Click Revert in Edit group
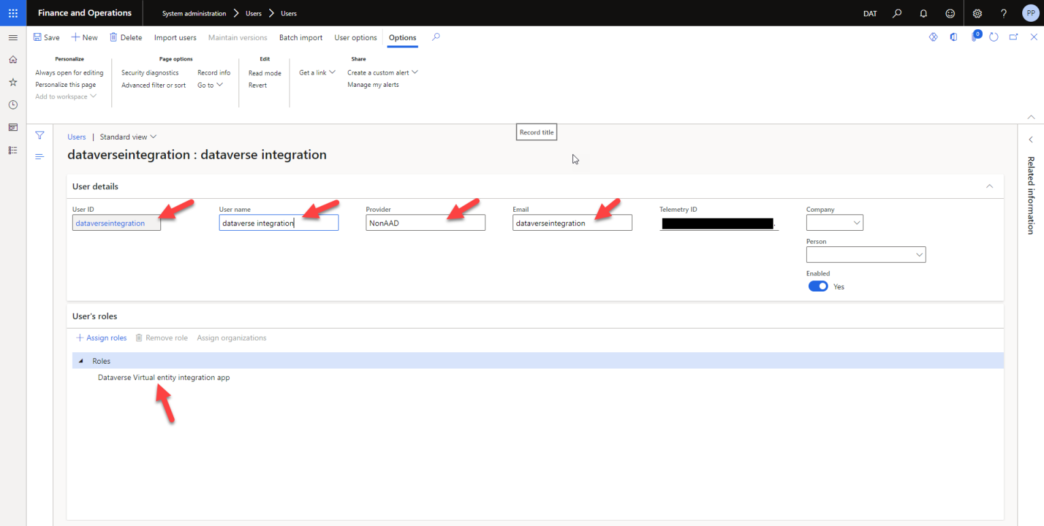 (258, 86)
